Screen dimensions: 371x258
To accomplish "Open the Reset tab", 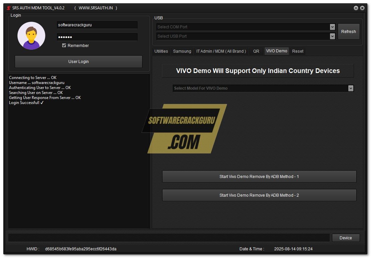I will [298, 51].
